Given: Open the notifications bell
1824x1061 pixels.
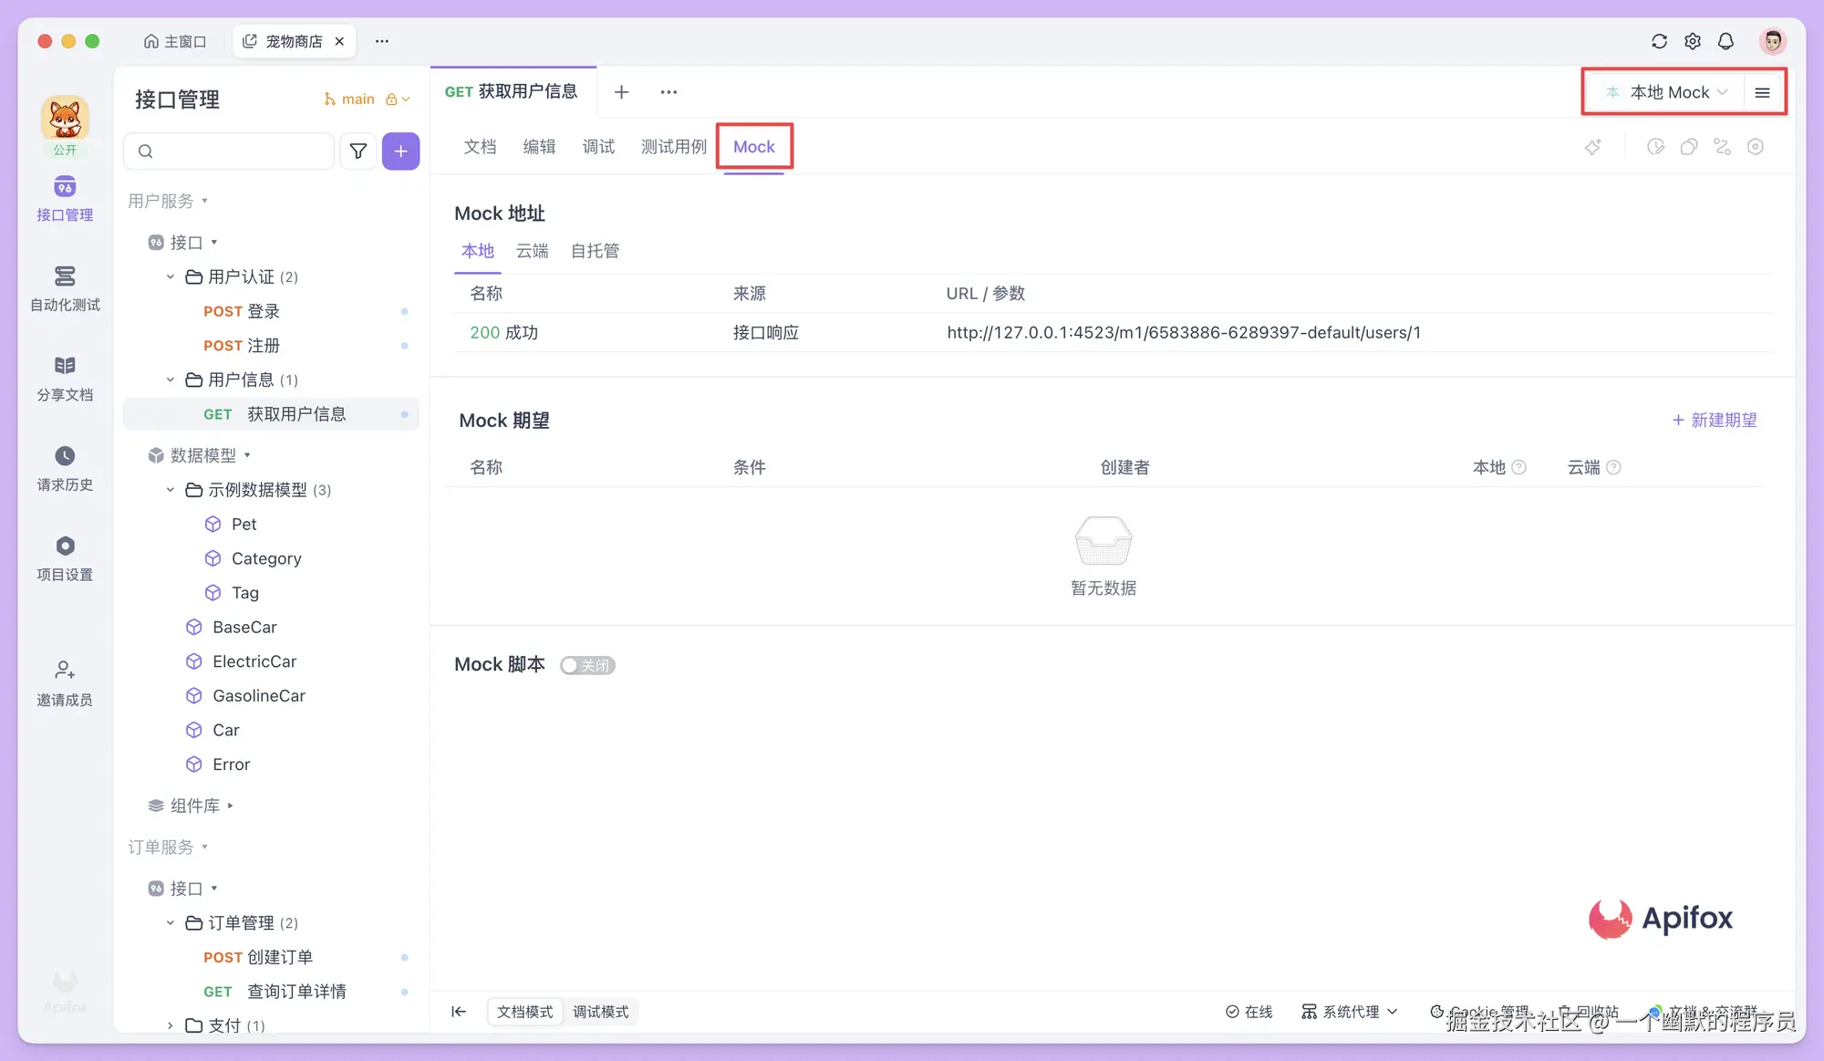Looking at the screenshot, I should 1726,41.
